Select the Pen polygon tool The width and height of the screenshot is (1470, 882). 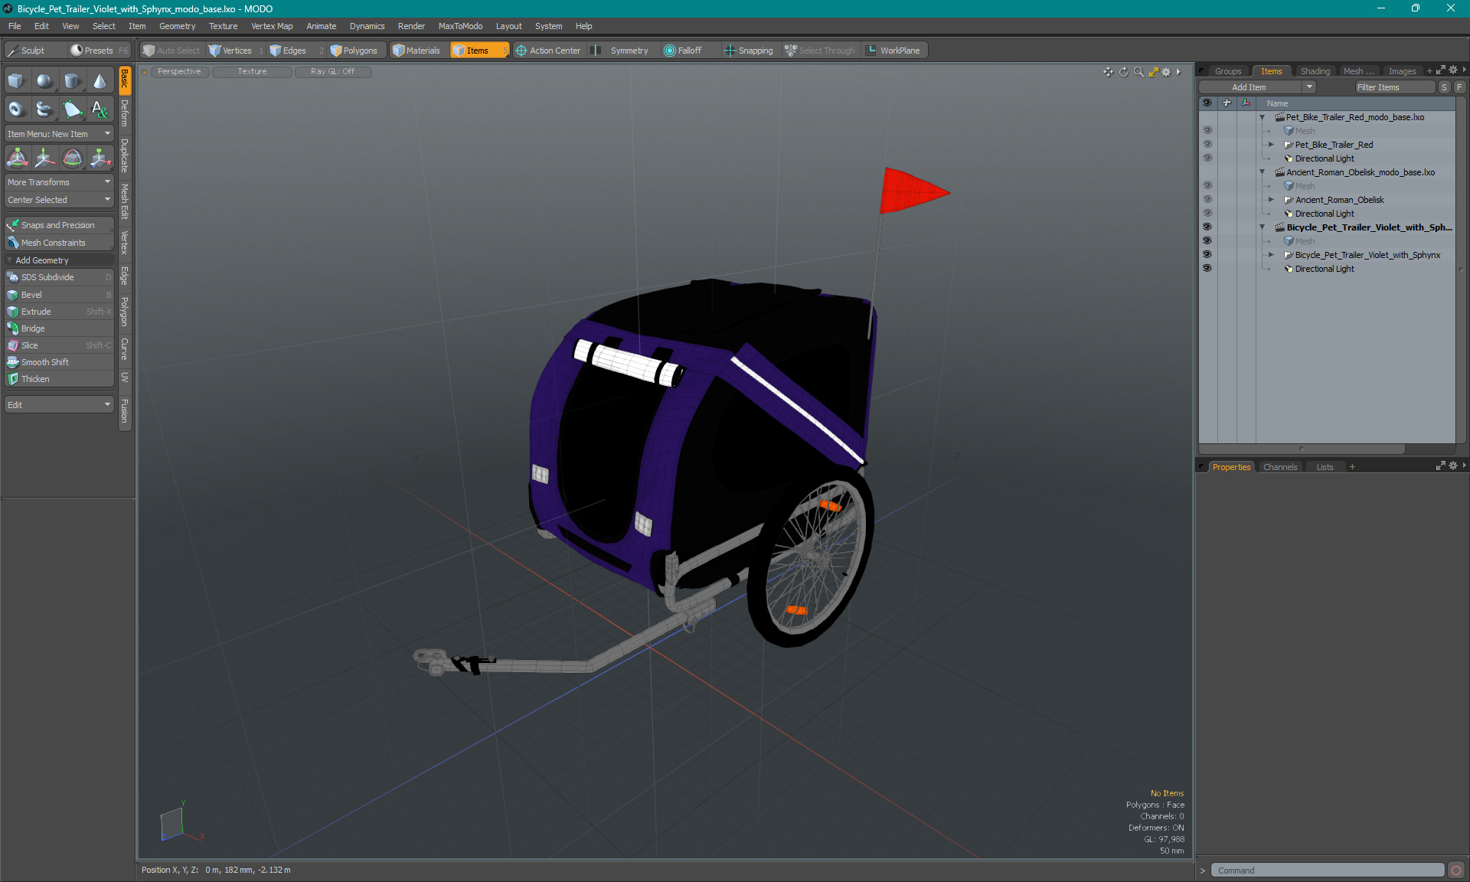click(72, 109)
